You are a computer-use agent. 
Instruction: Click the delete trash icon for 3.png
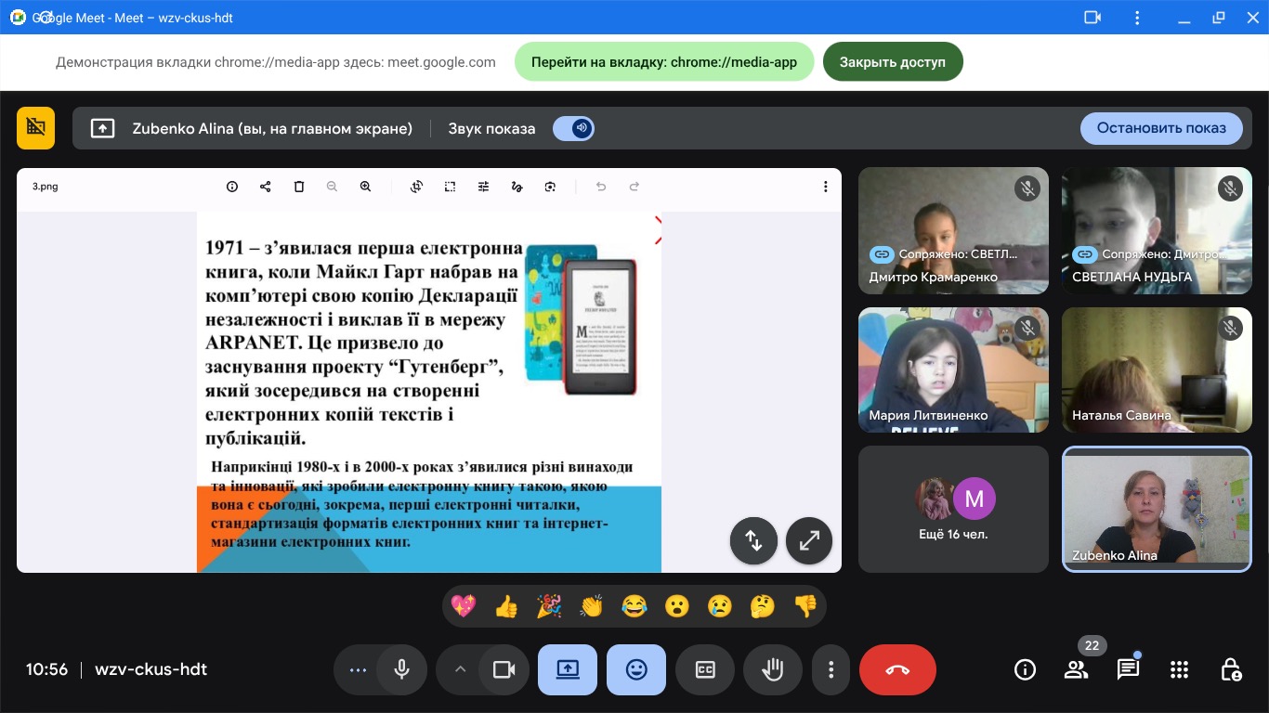tap(299, 187)
